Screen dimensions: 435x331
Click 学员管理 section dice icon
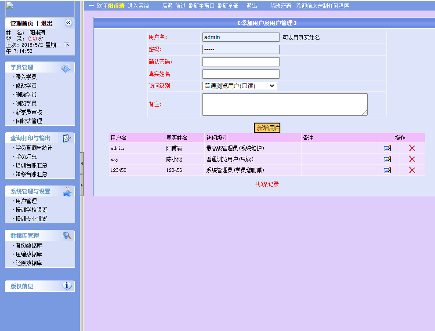tap(66, 68)
